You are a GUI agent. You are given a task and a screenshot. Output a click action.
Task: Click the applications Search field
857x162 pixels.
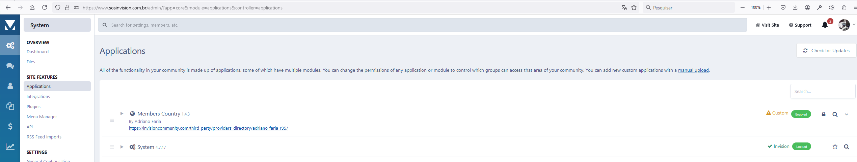[823, 91]
